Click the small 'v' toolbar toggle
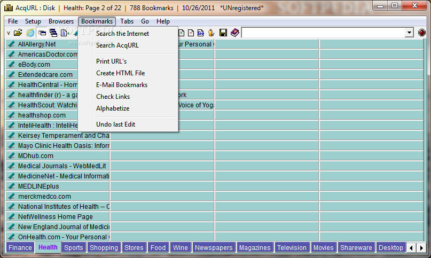The height and width of the screenshot is (258, 431). click(x=9, y=33)
